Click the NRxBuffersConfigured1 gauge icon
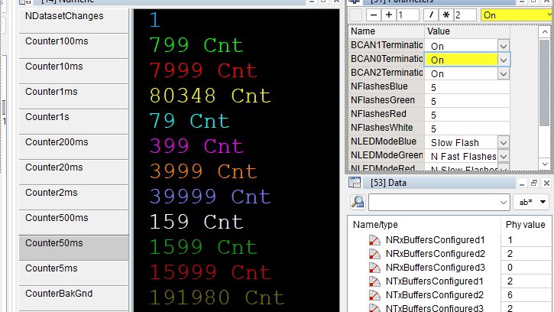The image size is (554, 312). point(374,240)
